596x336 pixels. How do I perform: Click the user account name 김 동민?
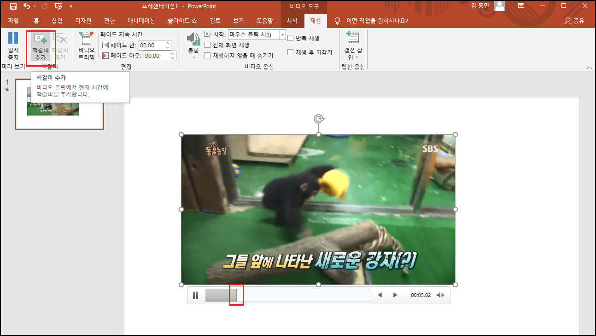480,6
